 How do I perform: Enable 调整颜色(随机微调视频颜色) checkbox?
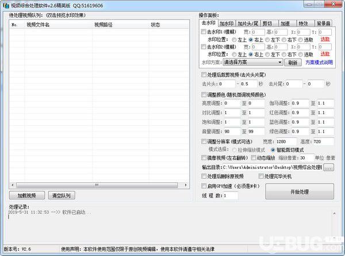coord(204,95)
